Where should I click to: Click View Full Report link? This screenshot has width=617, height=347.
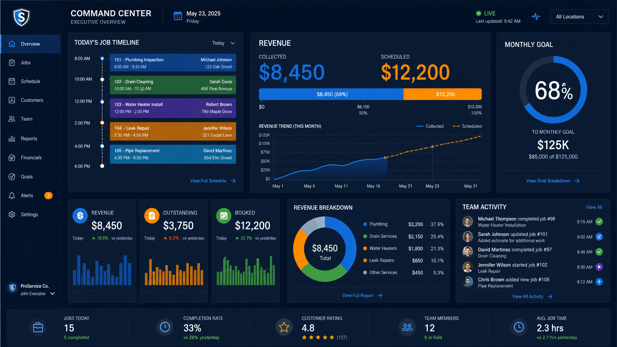[x=362, y=295]
